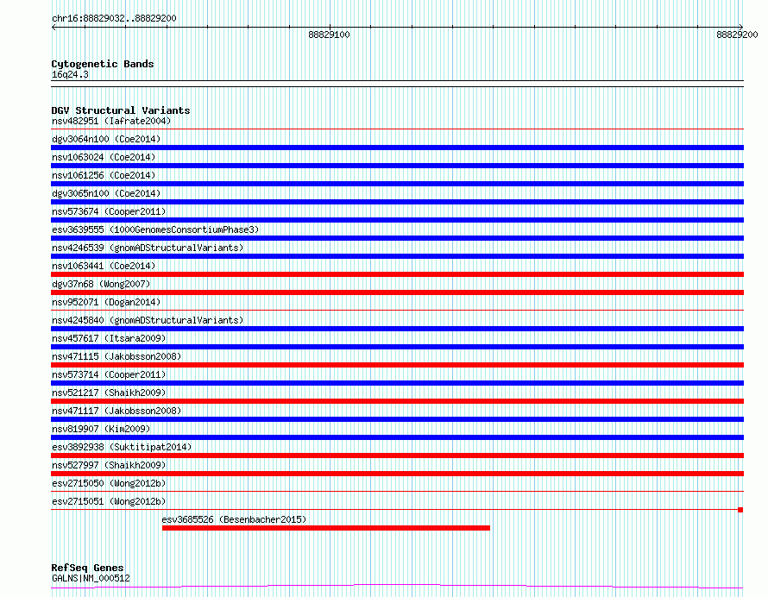Select the RefSeq Genes track title
This screenshot has height=597, width=768.
click(87, 569)
